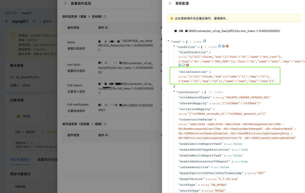Click the enableActiveReportTask false value
305x193 pixels.
pyautogui.click(x=238, y=144)
